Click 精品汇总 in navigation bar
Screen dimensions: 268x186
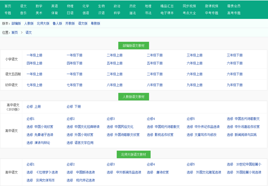click(167, 6)
